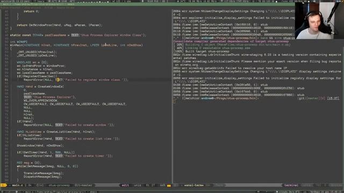Click '[ 20%] Building C object' terminal line
344x193 pixels.
pyautogui.click(x=232, y=45)
